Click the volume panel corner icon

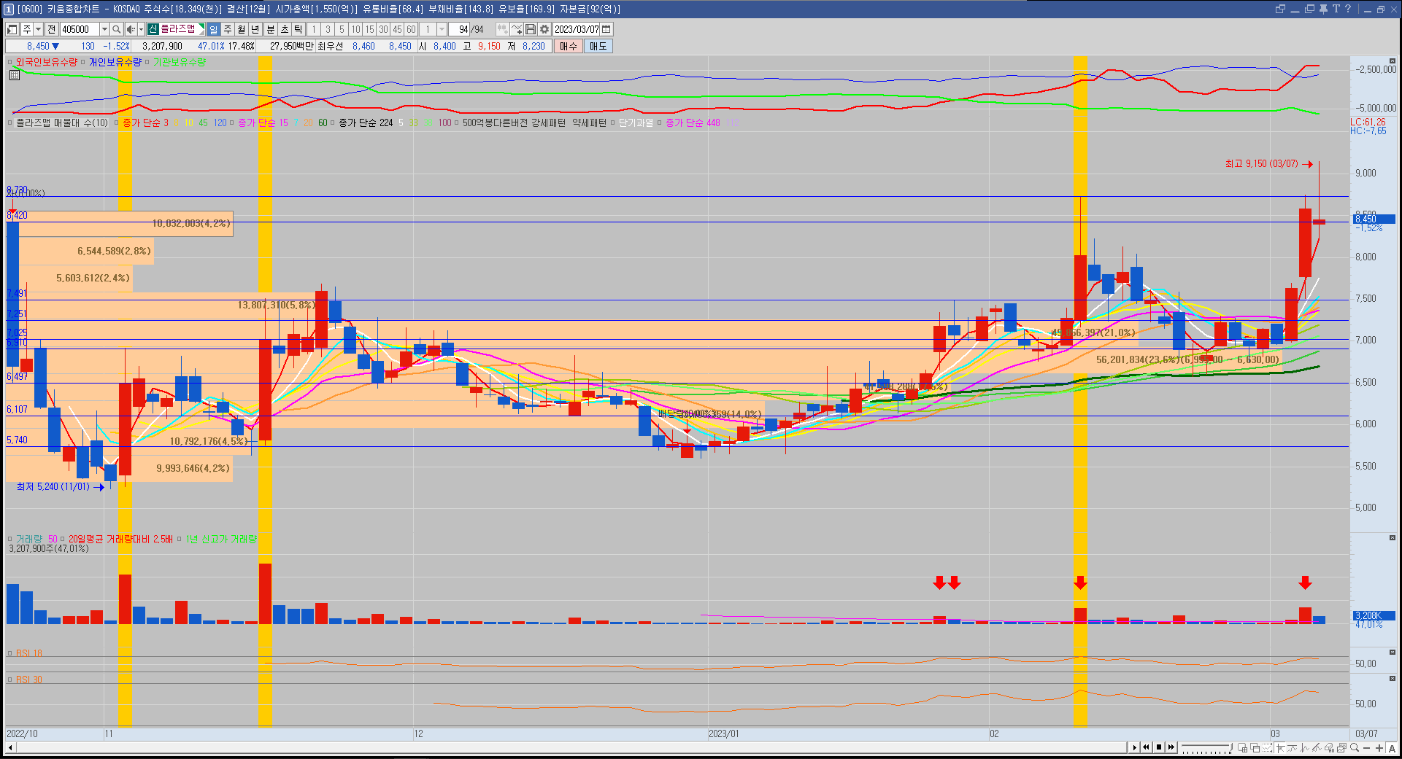click(1393, 537)
